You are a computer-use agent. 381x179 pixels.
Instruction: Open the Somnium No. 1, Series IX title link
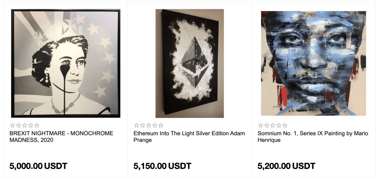[x=313, y=137]
